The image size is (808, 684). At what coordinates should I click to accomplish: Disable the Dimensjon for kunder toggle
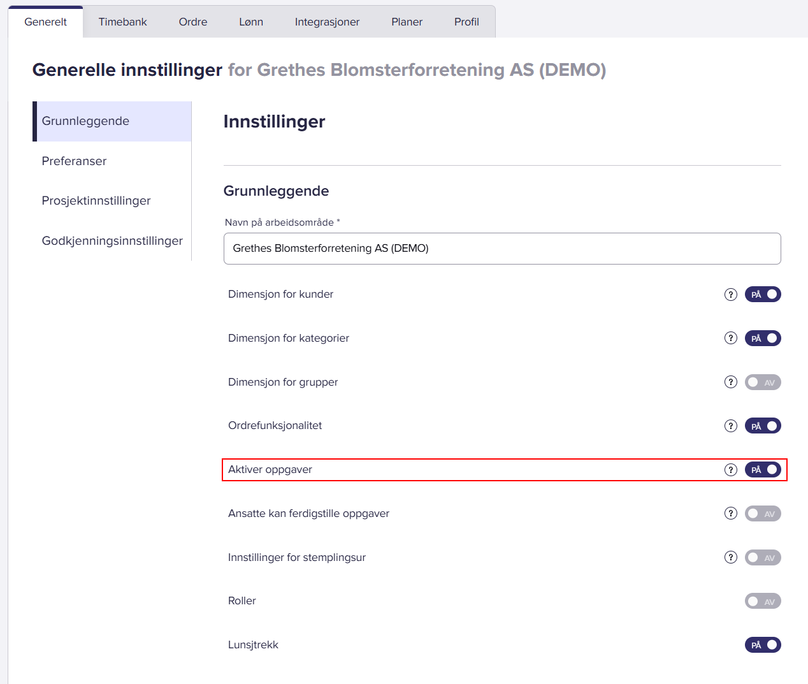point(762,295)
